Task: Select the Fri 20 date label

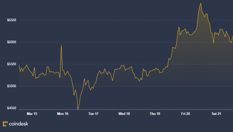Action: click(x=185, y=114)
